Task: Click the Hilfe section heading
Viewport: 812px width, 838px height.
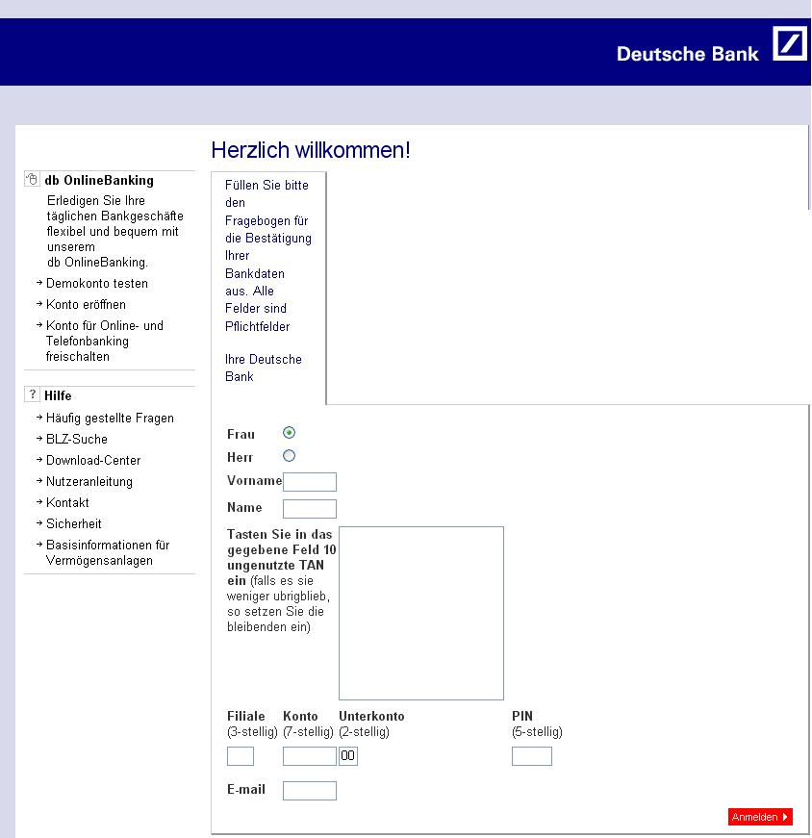Action: 58,395
